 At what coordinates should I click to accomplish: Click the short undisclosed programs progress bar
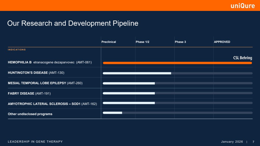click(x=112, y=113)
